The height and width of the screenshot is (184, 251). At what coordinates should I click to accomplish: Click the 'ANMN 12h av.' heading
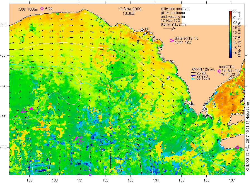pos(203,69)
